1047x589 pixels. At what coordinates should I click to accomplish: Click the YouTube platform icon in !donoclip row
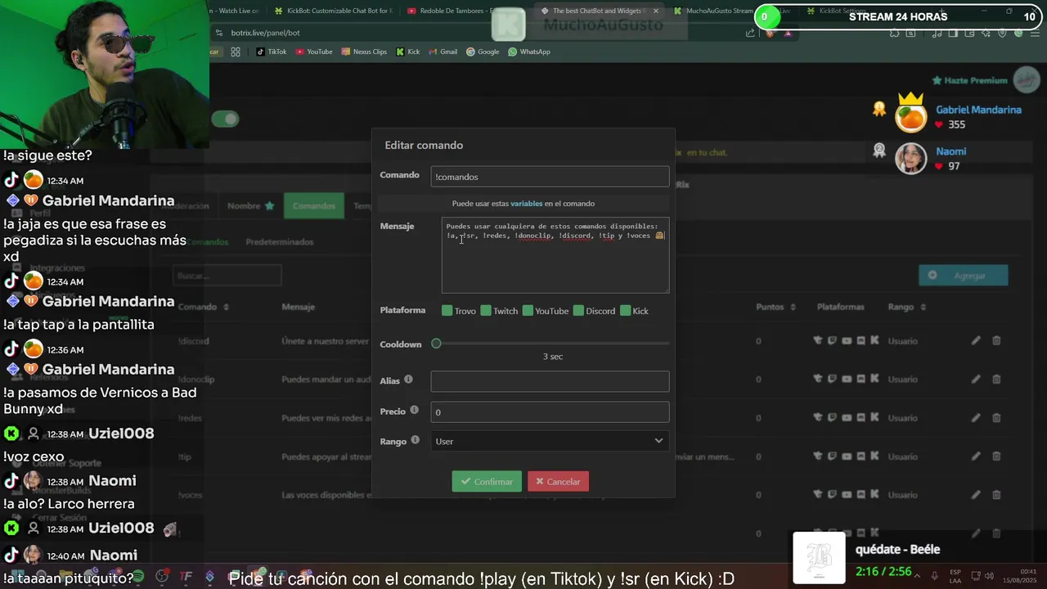(x=847, y=380)
